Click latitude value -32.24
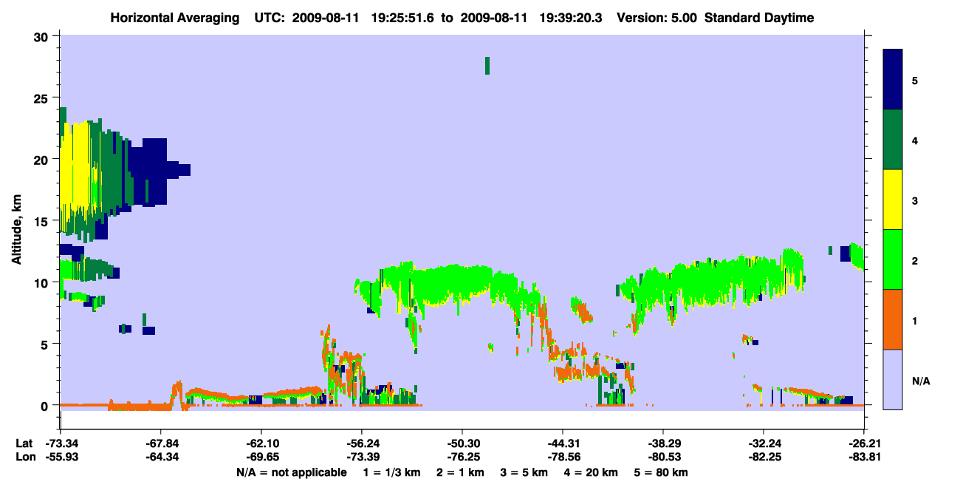 pos(764,443)
